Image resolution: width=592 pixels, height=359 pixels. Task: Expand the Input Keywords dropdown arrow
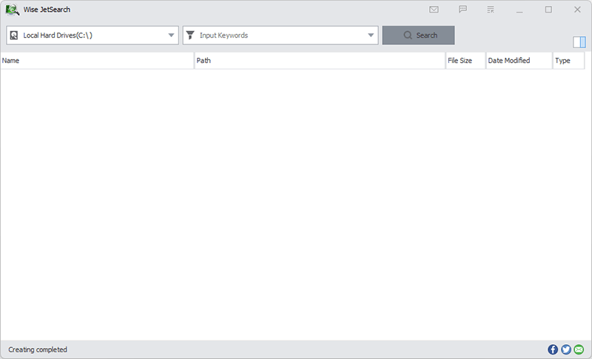371,35
